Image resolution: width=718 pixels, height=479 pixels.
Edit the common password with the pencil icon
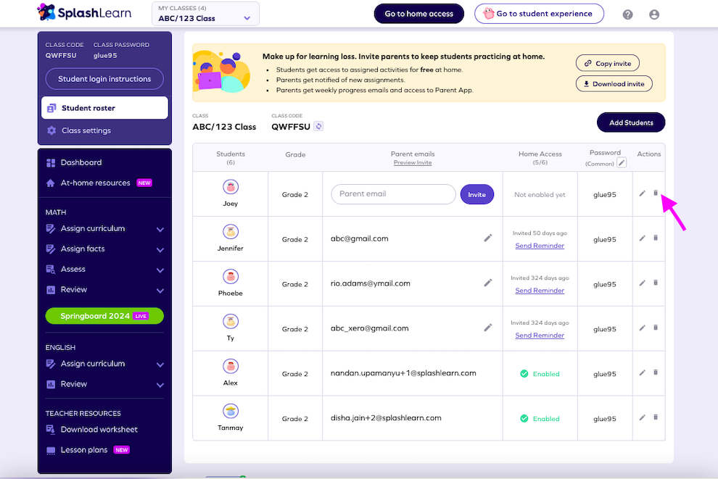coord(622,163)
